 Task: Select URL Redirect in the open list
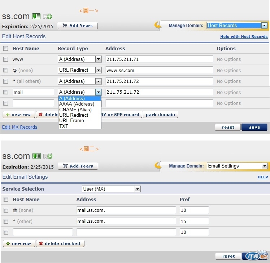coord(79,115)
